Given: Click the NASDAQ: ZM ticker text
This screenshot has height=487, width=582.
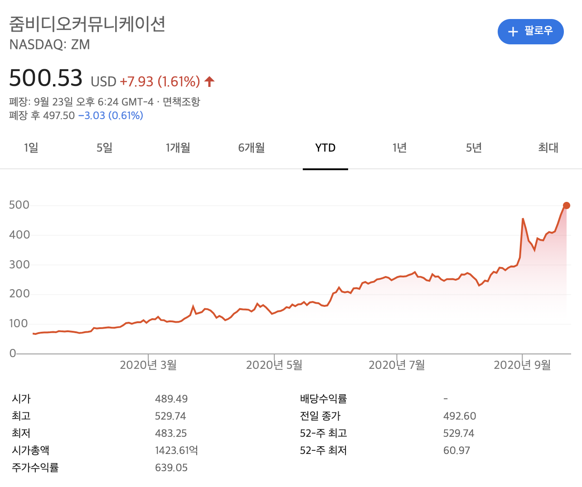Looking at the screenshot, I should point(50,45).
